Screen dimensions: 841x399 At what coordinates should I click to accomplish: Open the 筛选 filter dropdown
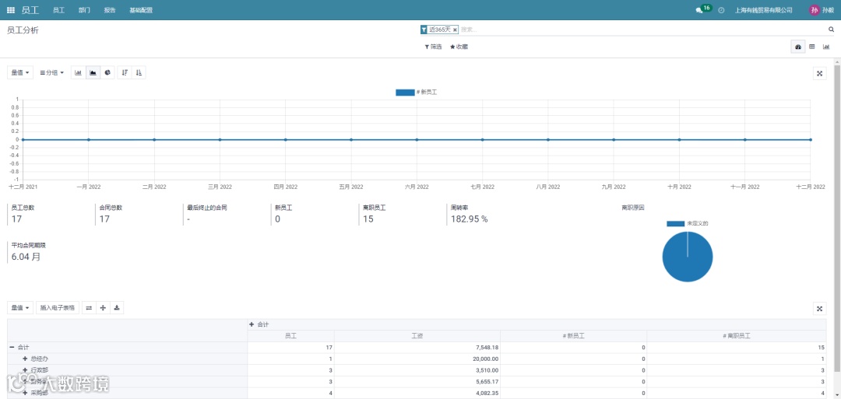tap(434, 47)
